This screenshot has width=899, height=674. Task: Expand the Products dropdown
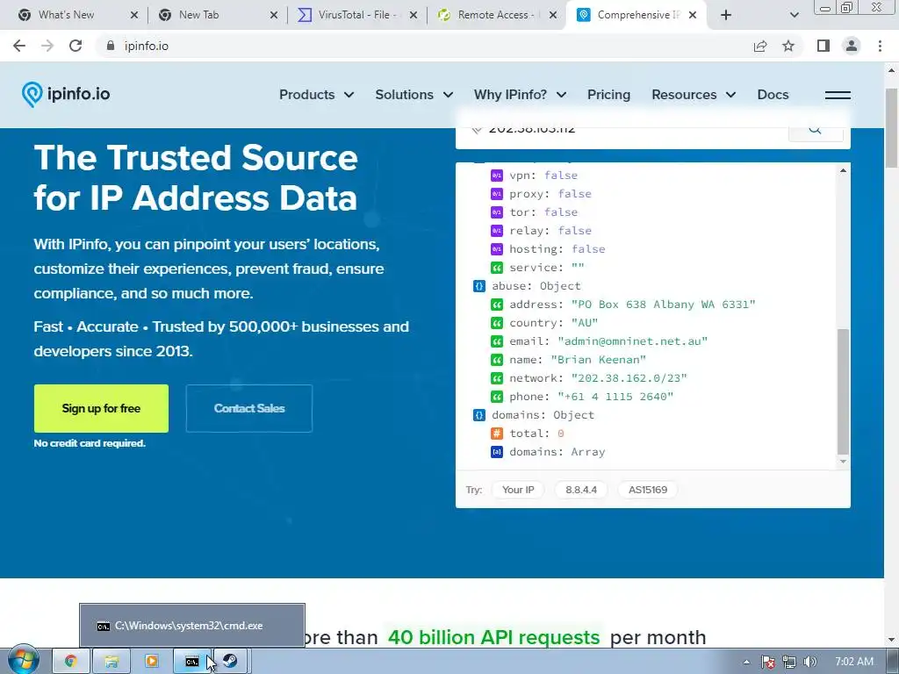316,95
